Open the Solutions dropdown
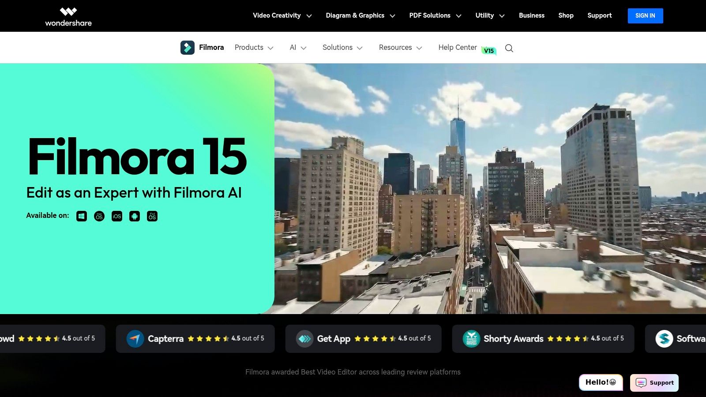The width and height of the screenshot is (706, 397). [x=342, y=48]
